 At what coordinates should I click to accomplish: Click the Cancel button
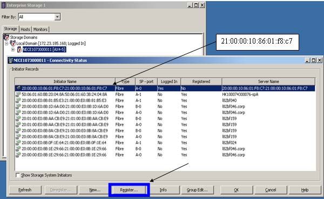click(x=271, y=190)
